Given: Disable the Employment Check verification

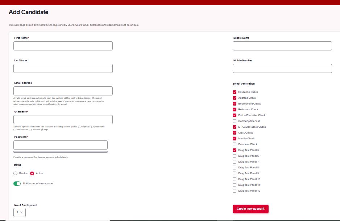Looking at the screenshot, I should (x=235, y=103).
